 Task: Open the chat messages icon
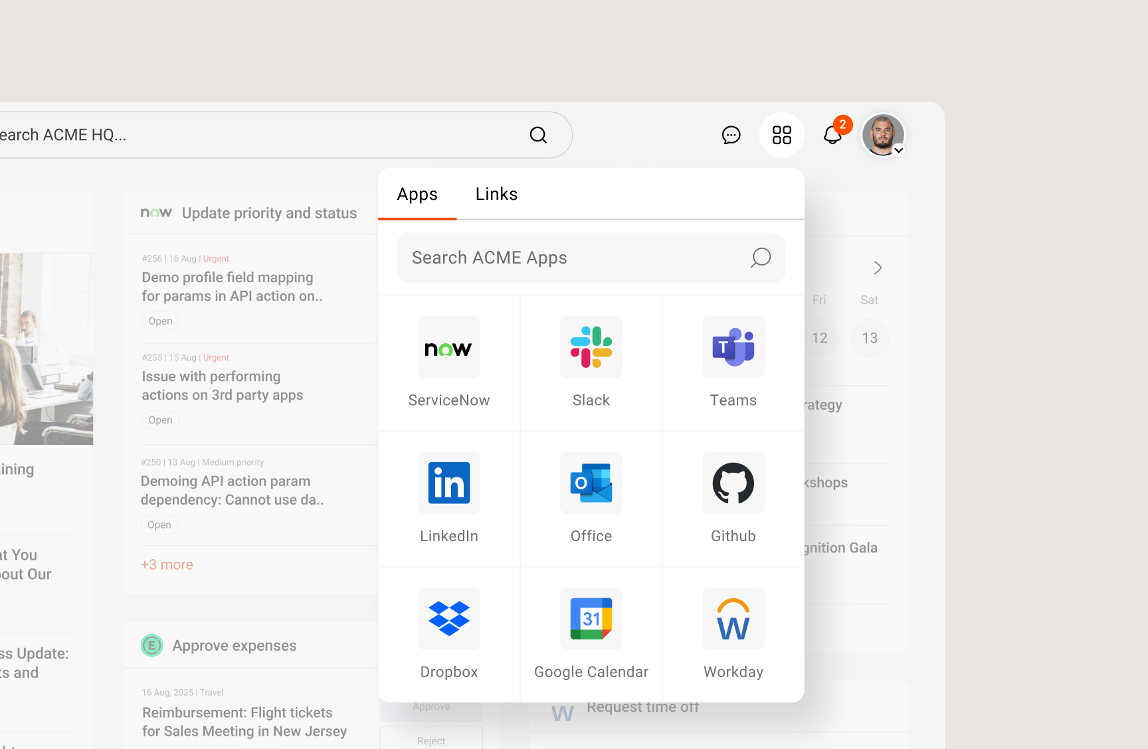tap(731, 135)
